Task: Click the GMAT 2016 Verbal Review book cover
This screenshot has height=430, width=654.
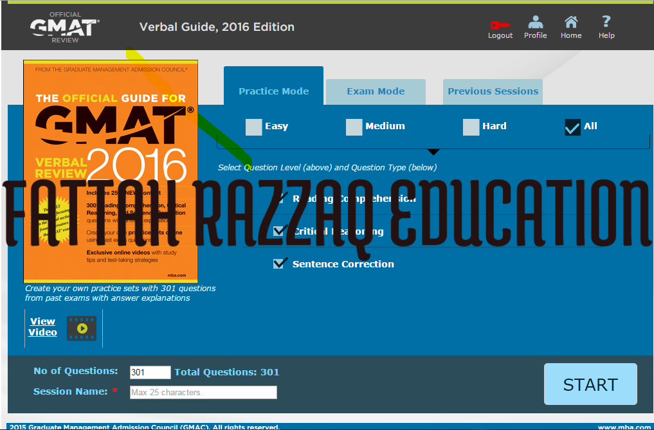Action: pyautogui.click(x=111, y=172)
